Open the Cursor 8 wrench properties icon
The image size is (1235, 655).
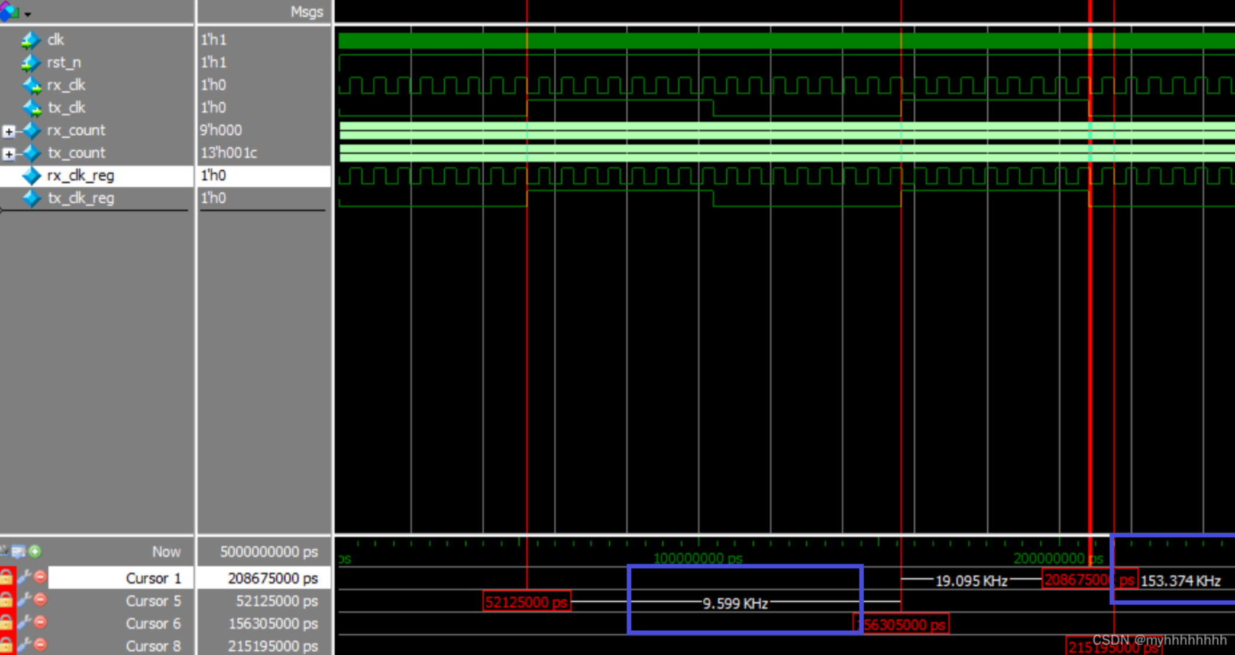click(24, 645)
